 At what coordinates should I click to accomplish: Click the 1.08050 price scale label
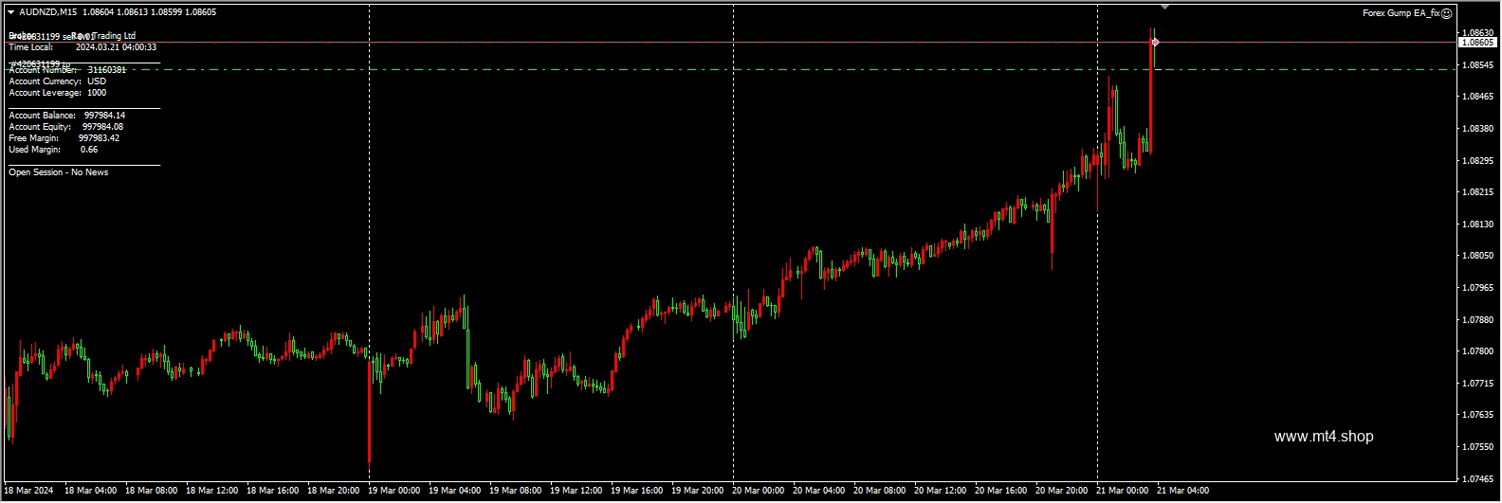pyautogui.click(x=1477, y=256)
